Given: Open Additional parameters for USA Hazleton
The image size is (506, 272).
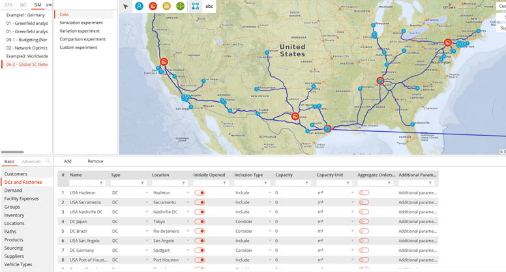Looking at the screenshot, I should (x=417, y=192).
